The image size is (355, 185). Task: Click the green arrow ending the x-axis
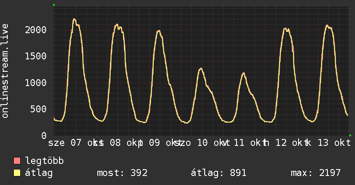[350, 136]
